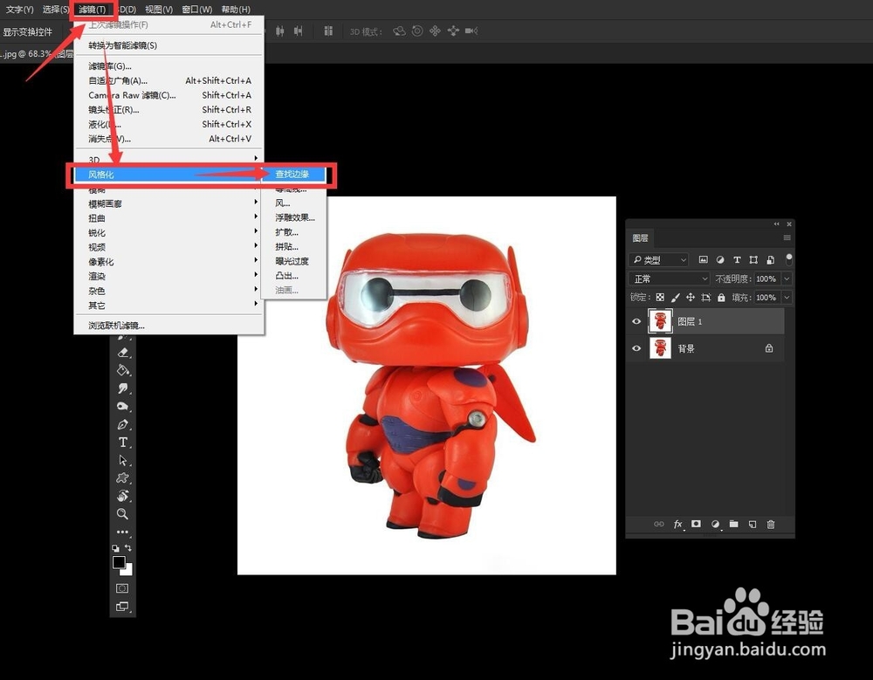
Task: Open 浏览联机滤镜... menu entry
Action: coord(168,326)
